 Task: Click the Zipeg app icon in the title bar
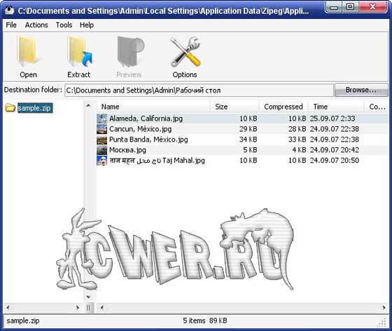coord(10,11)
